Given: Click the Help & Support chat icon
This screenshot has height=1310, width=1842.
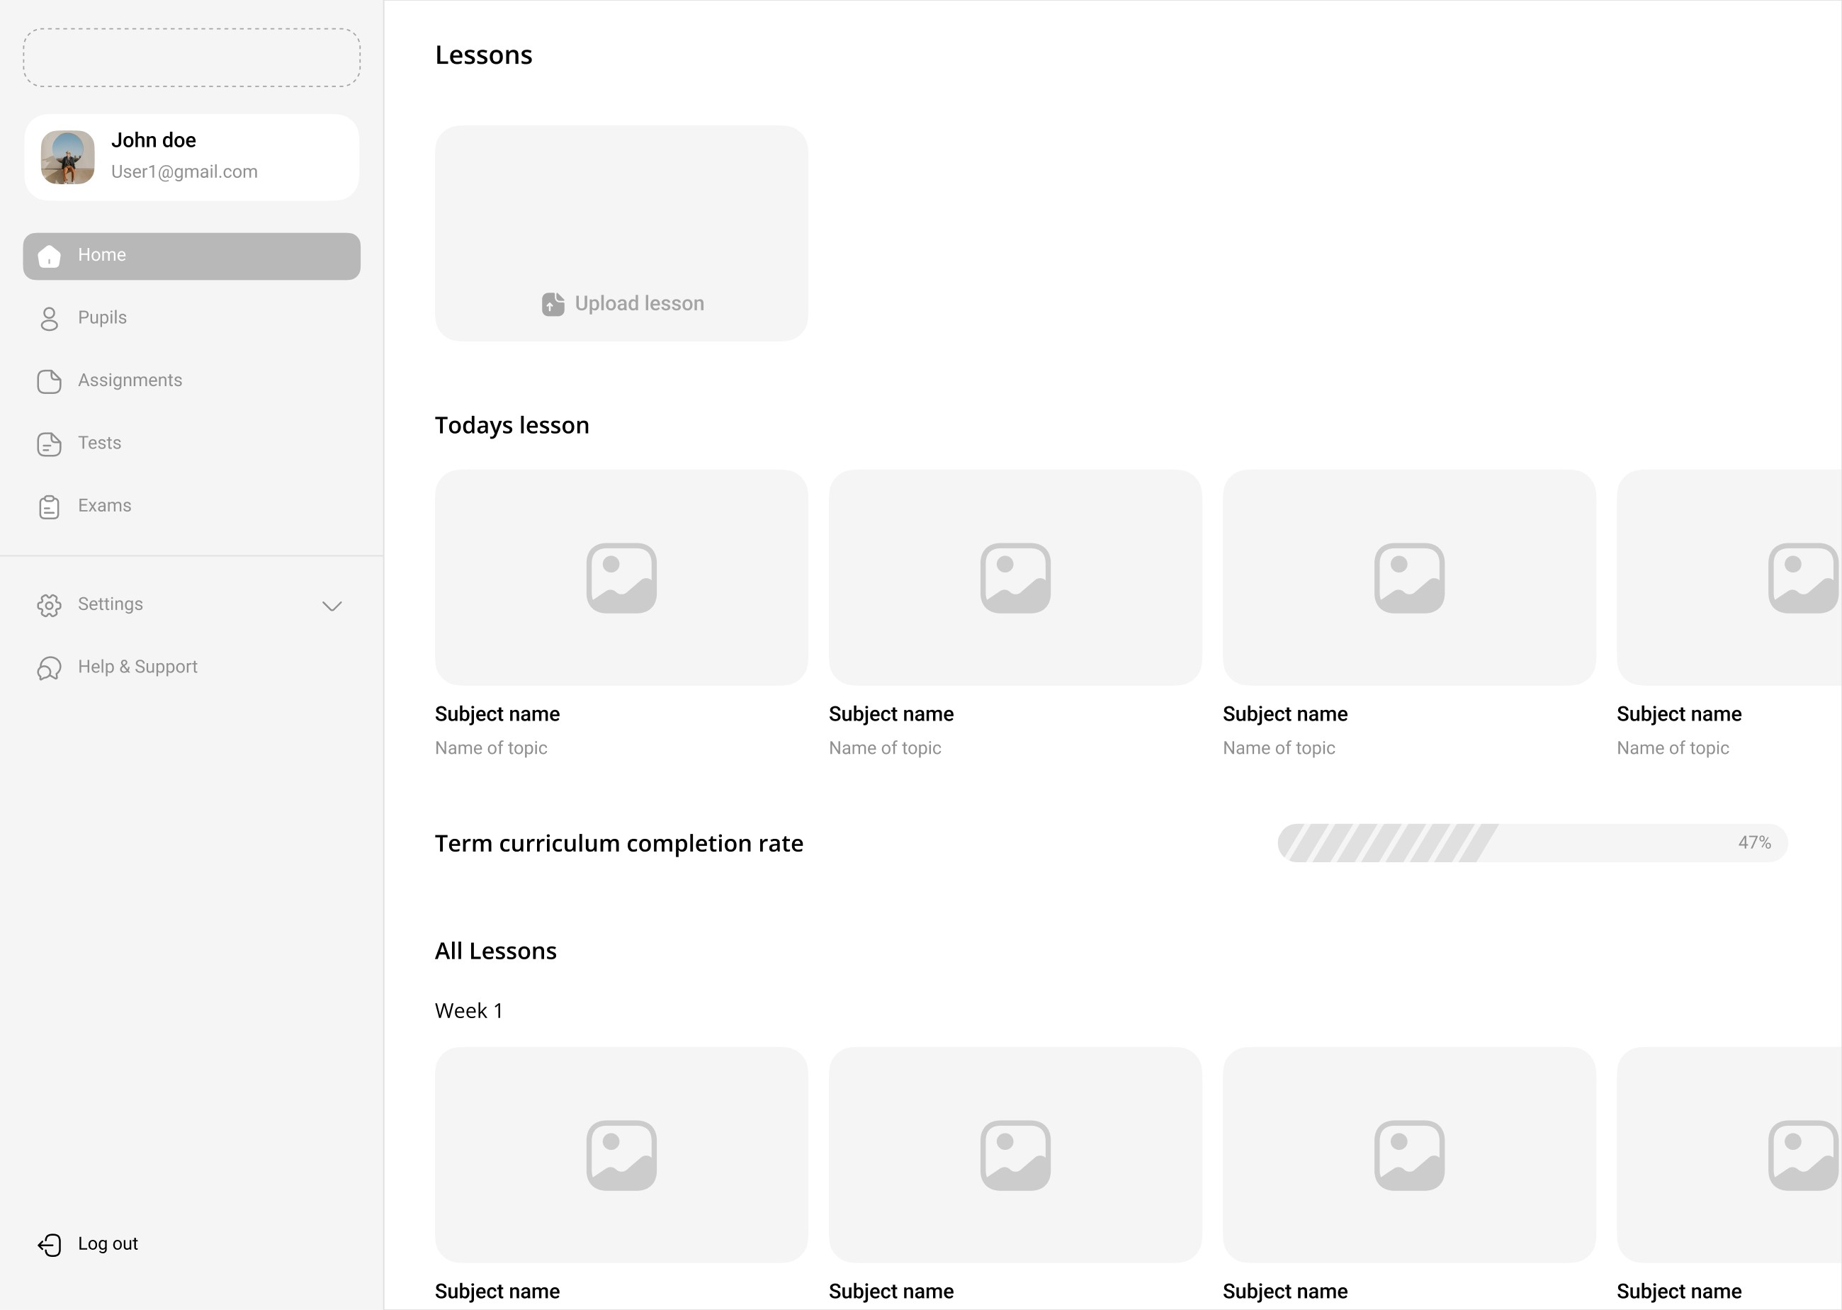Looking at the screenshot, I should click(x=49, y=668).
